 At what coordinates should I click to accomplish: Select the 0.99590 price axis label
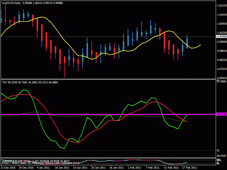222,42
